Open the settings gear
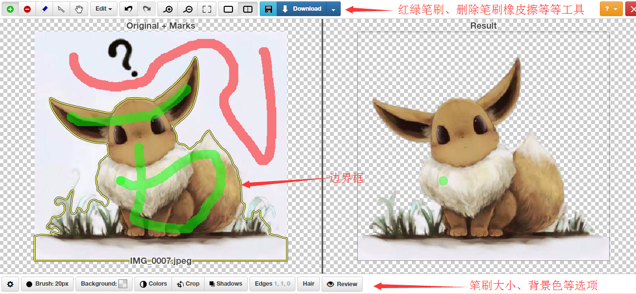Screen dimensions: 636x294 tap(10, 284)
